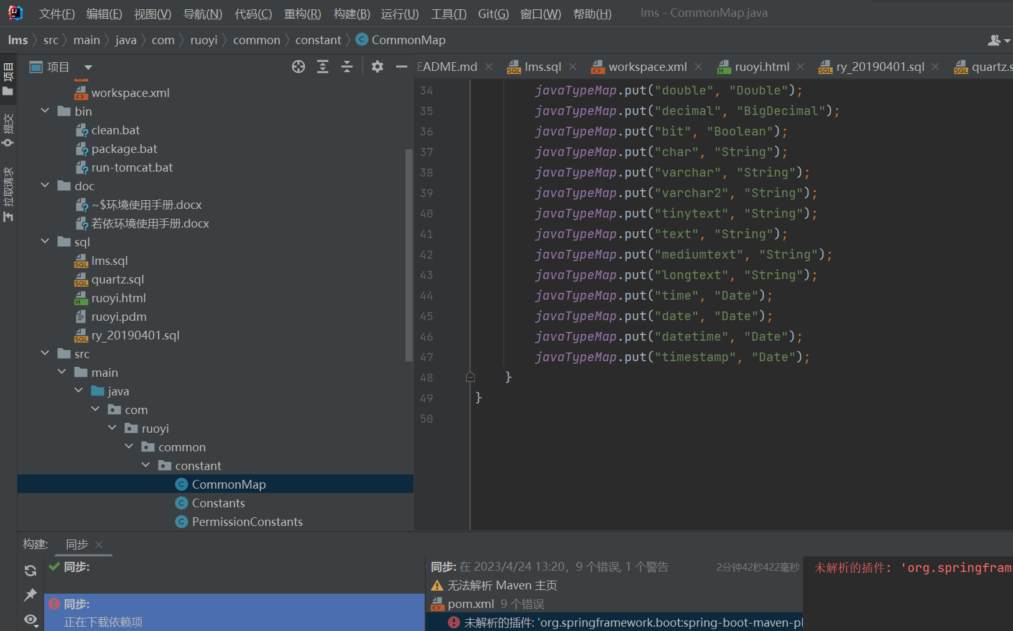Open the Git(G) menu
Screen dimensions: 1013x631
click(x=493, y=14)
